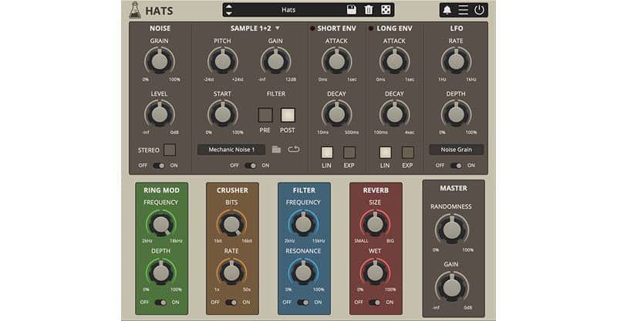
Task: Open the Hats preset name selector
Action: tap(288, 10)
